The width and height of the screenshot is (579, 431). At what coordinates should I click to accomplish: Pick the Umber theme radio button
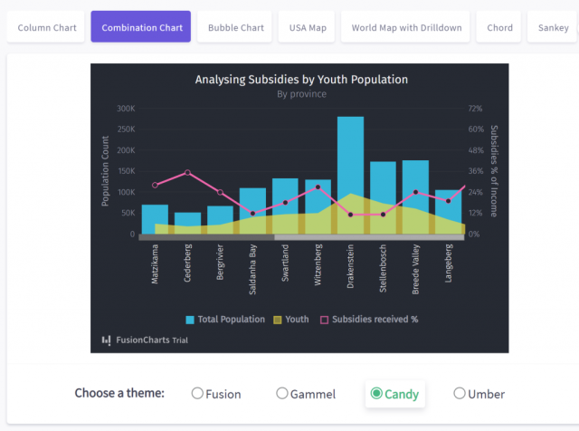460,394
